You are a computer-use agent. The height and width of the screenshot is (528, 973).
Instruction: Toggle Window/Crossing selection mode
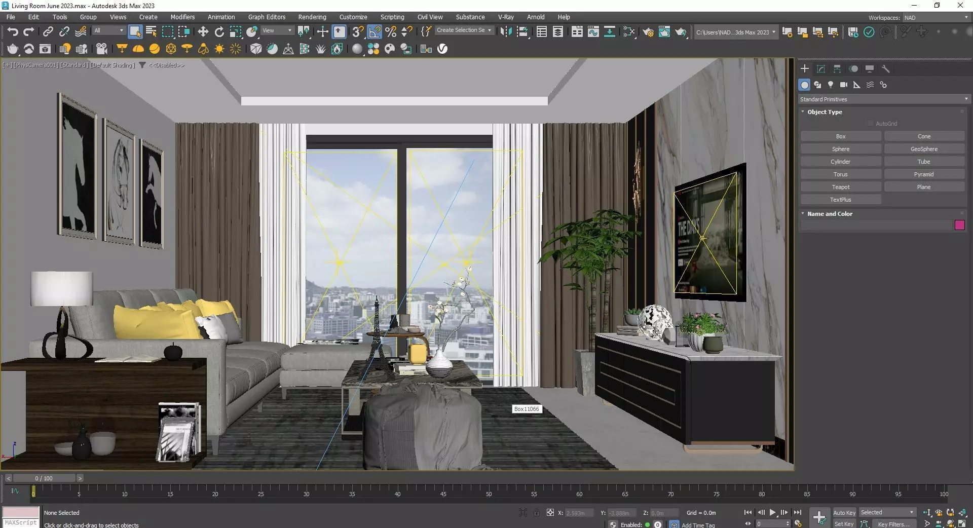(x=183, y=32)
